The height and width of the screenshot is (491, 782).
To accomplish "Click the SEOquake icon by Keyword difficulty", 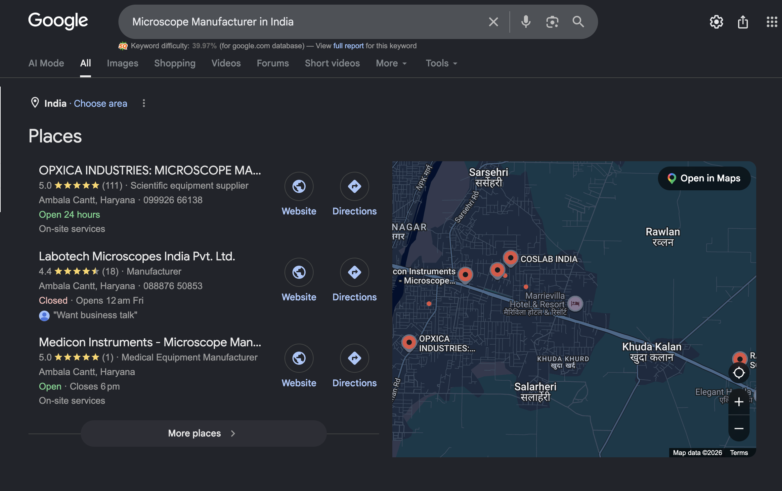I will point(123,46).
